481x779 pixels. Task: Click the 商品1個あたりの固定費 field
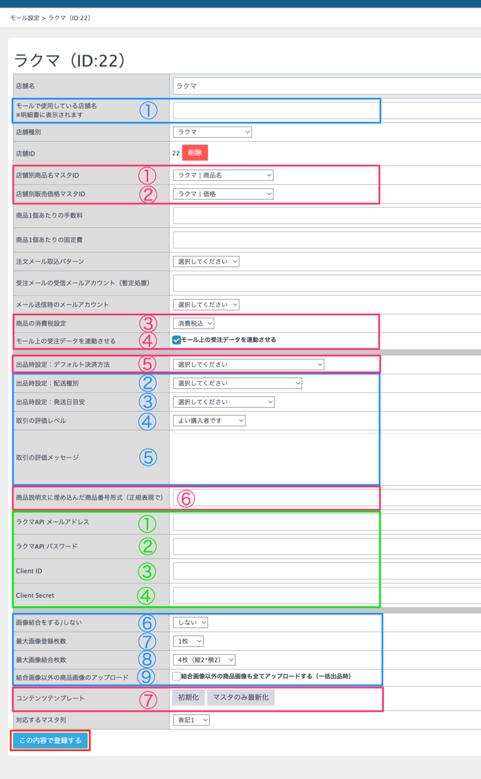(x=327, y=240)
